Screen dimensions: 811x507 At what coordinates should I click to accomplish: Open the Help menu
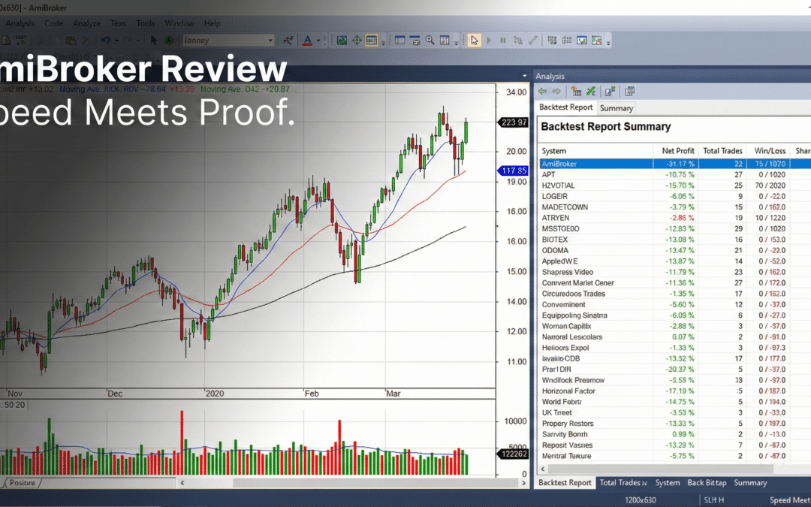tap(212, 23)
